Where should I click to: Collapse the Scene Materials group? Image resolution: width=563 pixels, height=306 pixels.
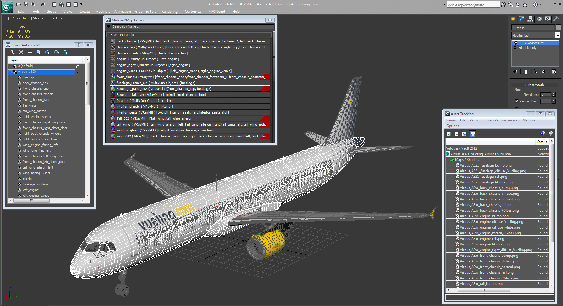(109, 35)
